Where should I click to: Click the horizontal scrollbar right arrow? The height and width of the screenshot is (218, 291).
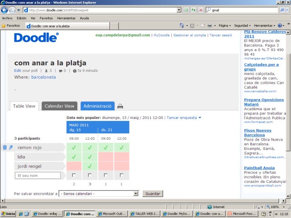click(283, 201)
